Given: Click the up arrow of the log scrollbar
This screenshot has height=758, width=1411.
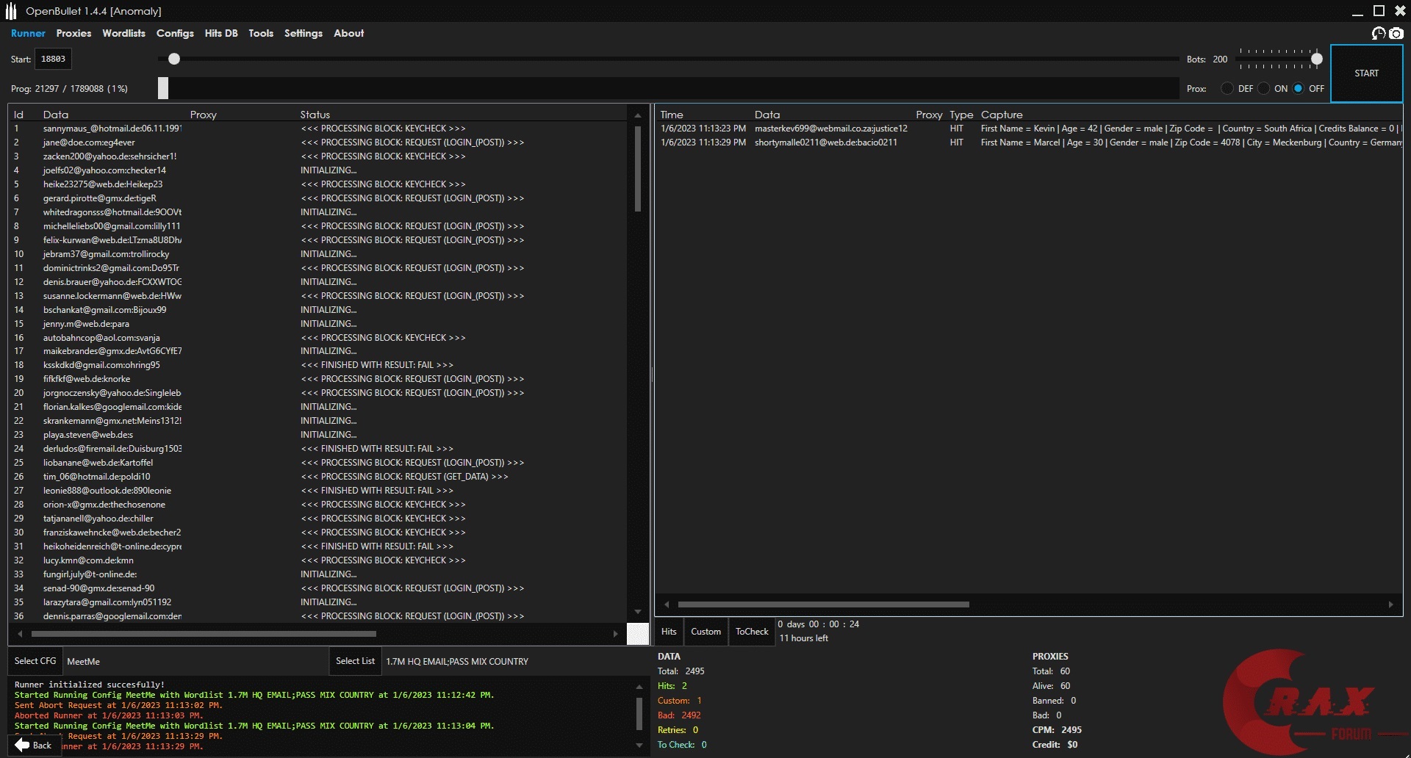Looking at the screenshot, I should point(639,687).
